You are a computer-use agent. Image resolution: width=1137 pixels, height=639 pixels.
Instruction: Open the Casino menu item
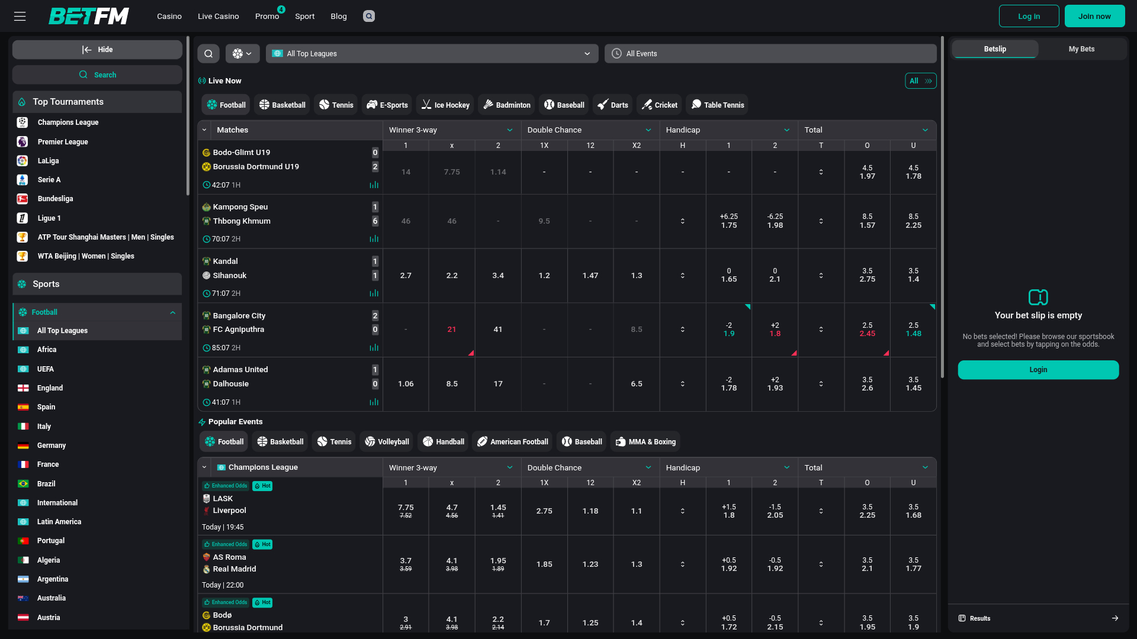(169, 17)
